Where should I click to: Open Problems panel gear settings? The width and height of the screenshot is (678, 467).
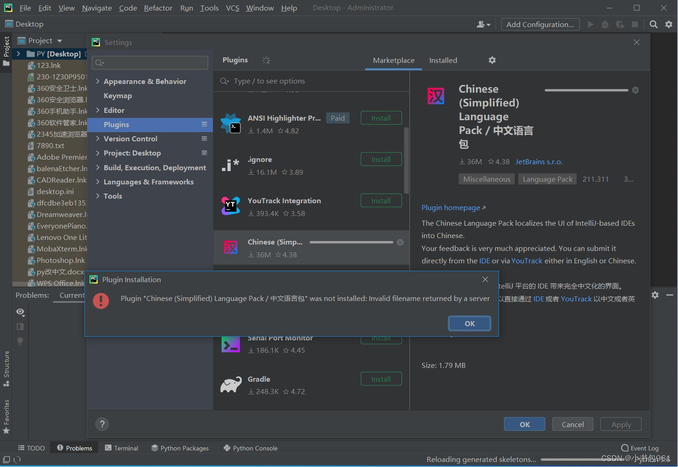point(655,295)
